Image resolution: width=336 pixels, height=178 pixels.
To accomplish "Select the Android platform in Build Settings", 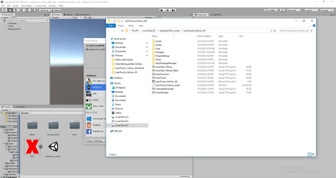I will [x=96, y=87].
